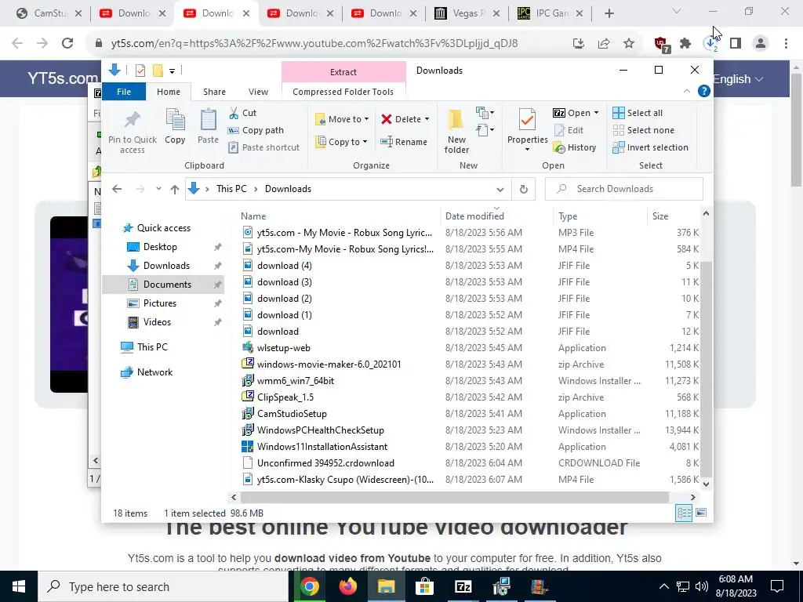Click the file list vertical scrollbar
This screenshot has height=602, width=803.
click(707, 368)
